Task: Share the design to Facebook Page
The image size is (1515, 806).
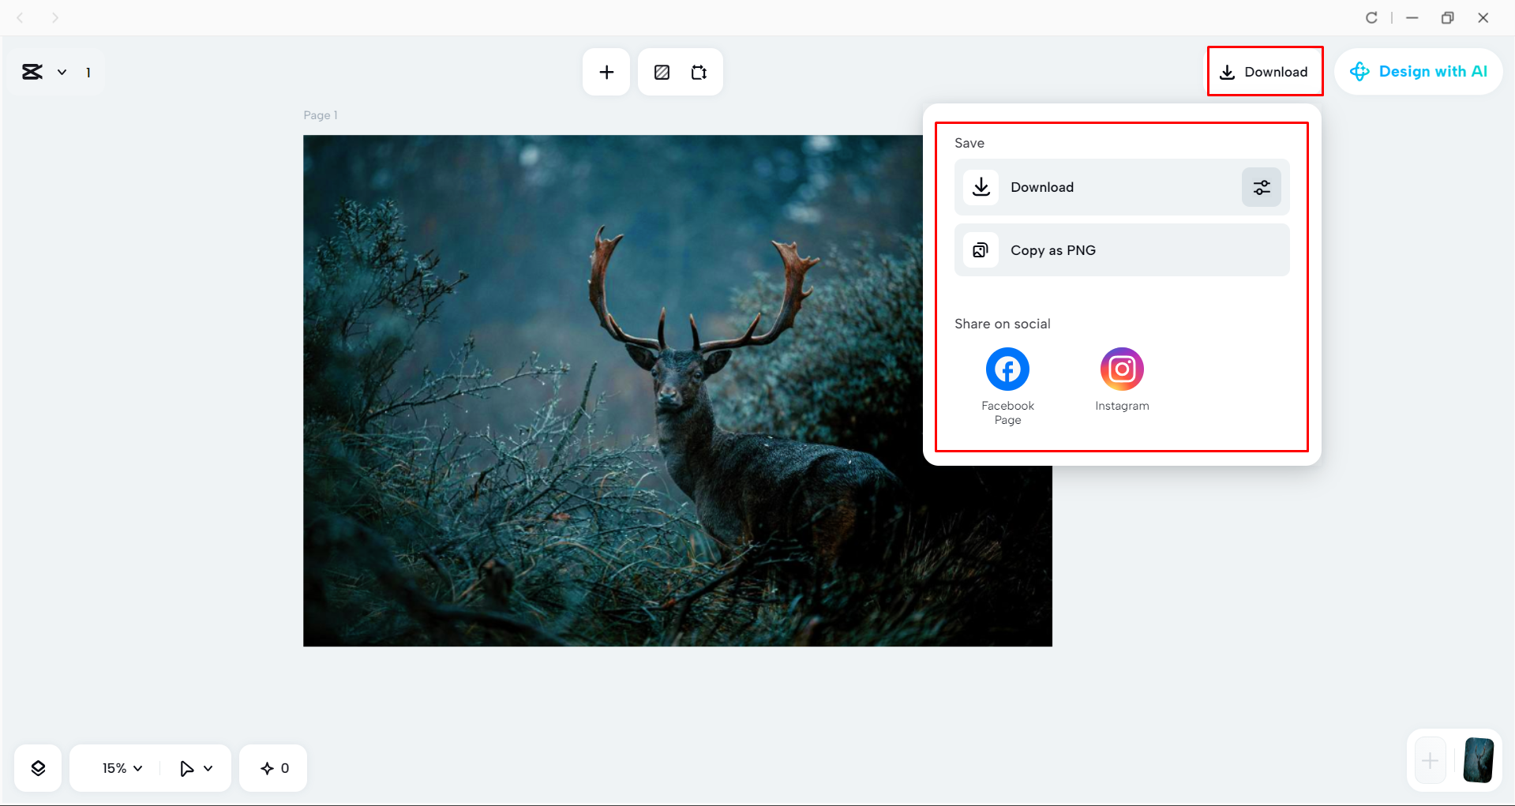Action: [x=1007, y=368]
